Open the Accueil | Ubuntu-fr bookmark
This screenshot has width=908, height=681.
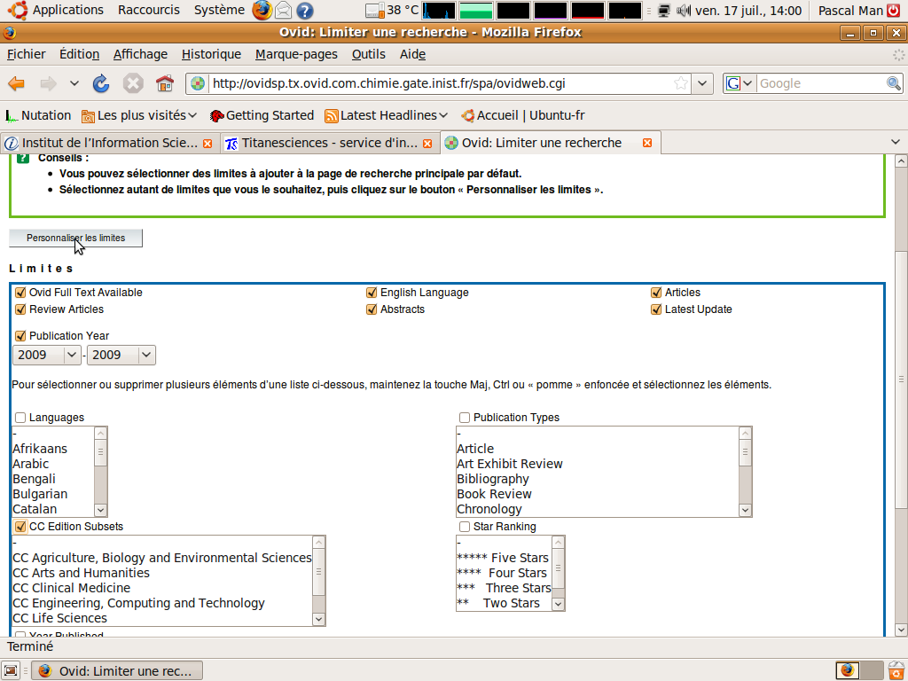pos(523,116)
